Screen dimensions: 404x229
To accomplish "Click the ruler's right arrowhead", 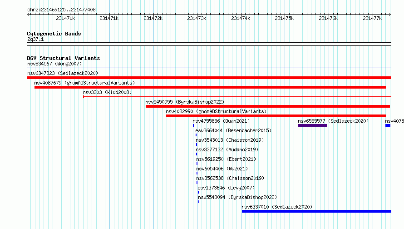I will click(x=390, y=14).
